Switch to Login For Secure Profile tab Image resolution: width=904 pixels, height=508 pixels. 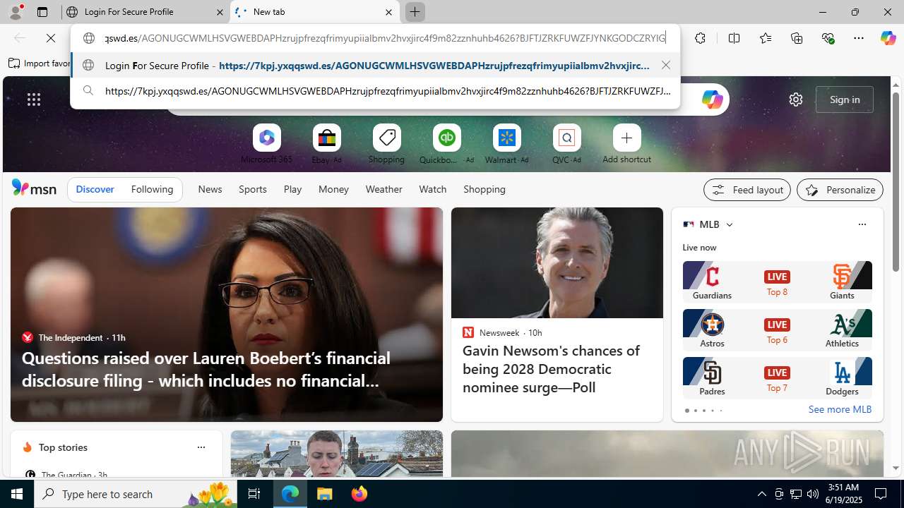(146, 12)
